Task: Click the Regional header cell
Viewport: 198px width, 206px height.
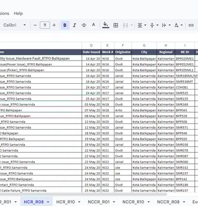Action: (x=166, y=52)
